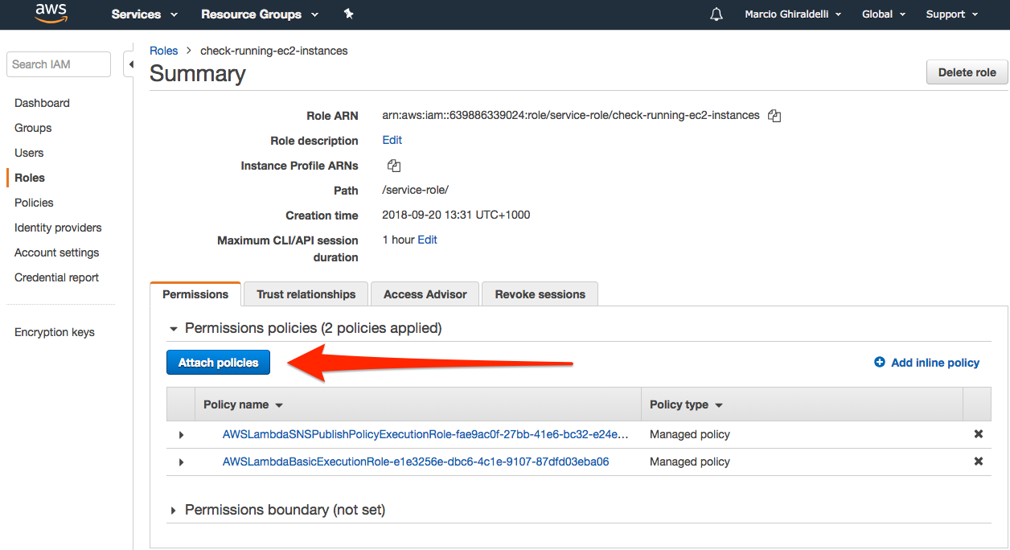The width and height of the screenshot is (1010, 550).
Task: Expand the AWSLambdaSNSPublishPolicyExecutionRole row arrow
Action: pyautogui.click(x=181, y=435)
